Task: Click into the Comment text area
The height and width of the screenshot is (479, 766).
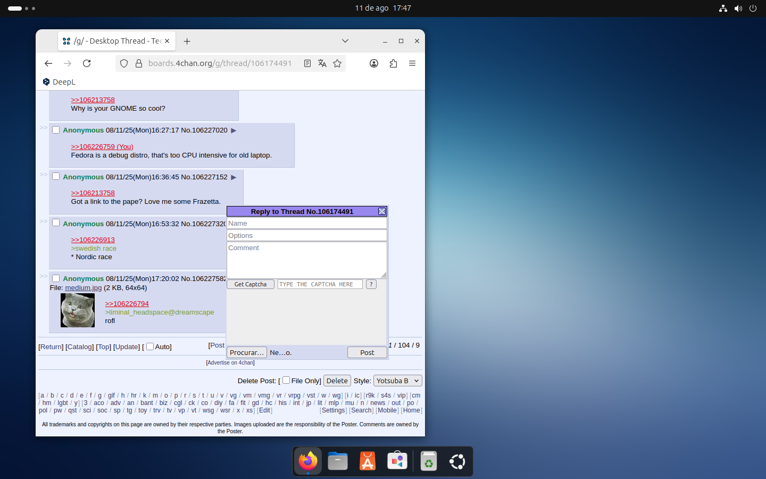Action: 307,260
